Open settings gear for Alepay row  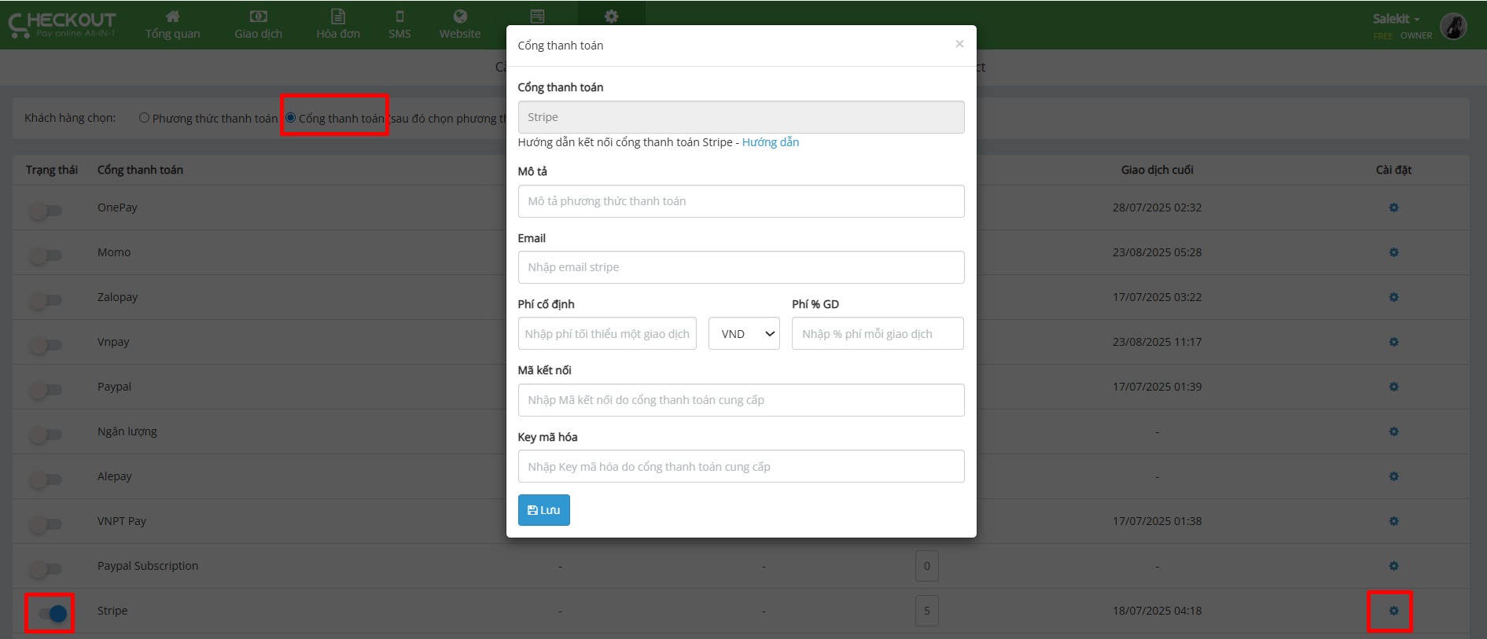[1393, 476]
